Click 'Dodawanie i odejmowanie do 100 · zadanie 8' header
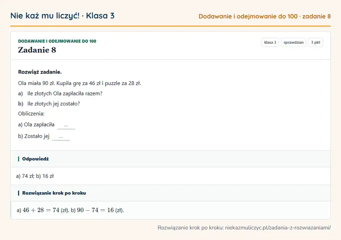 (x=264, y=16)
